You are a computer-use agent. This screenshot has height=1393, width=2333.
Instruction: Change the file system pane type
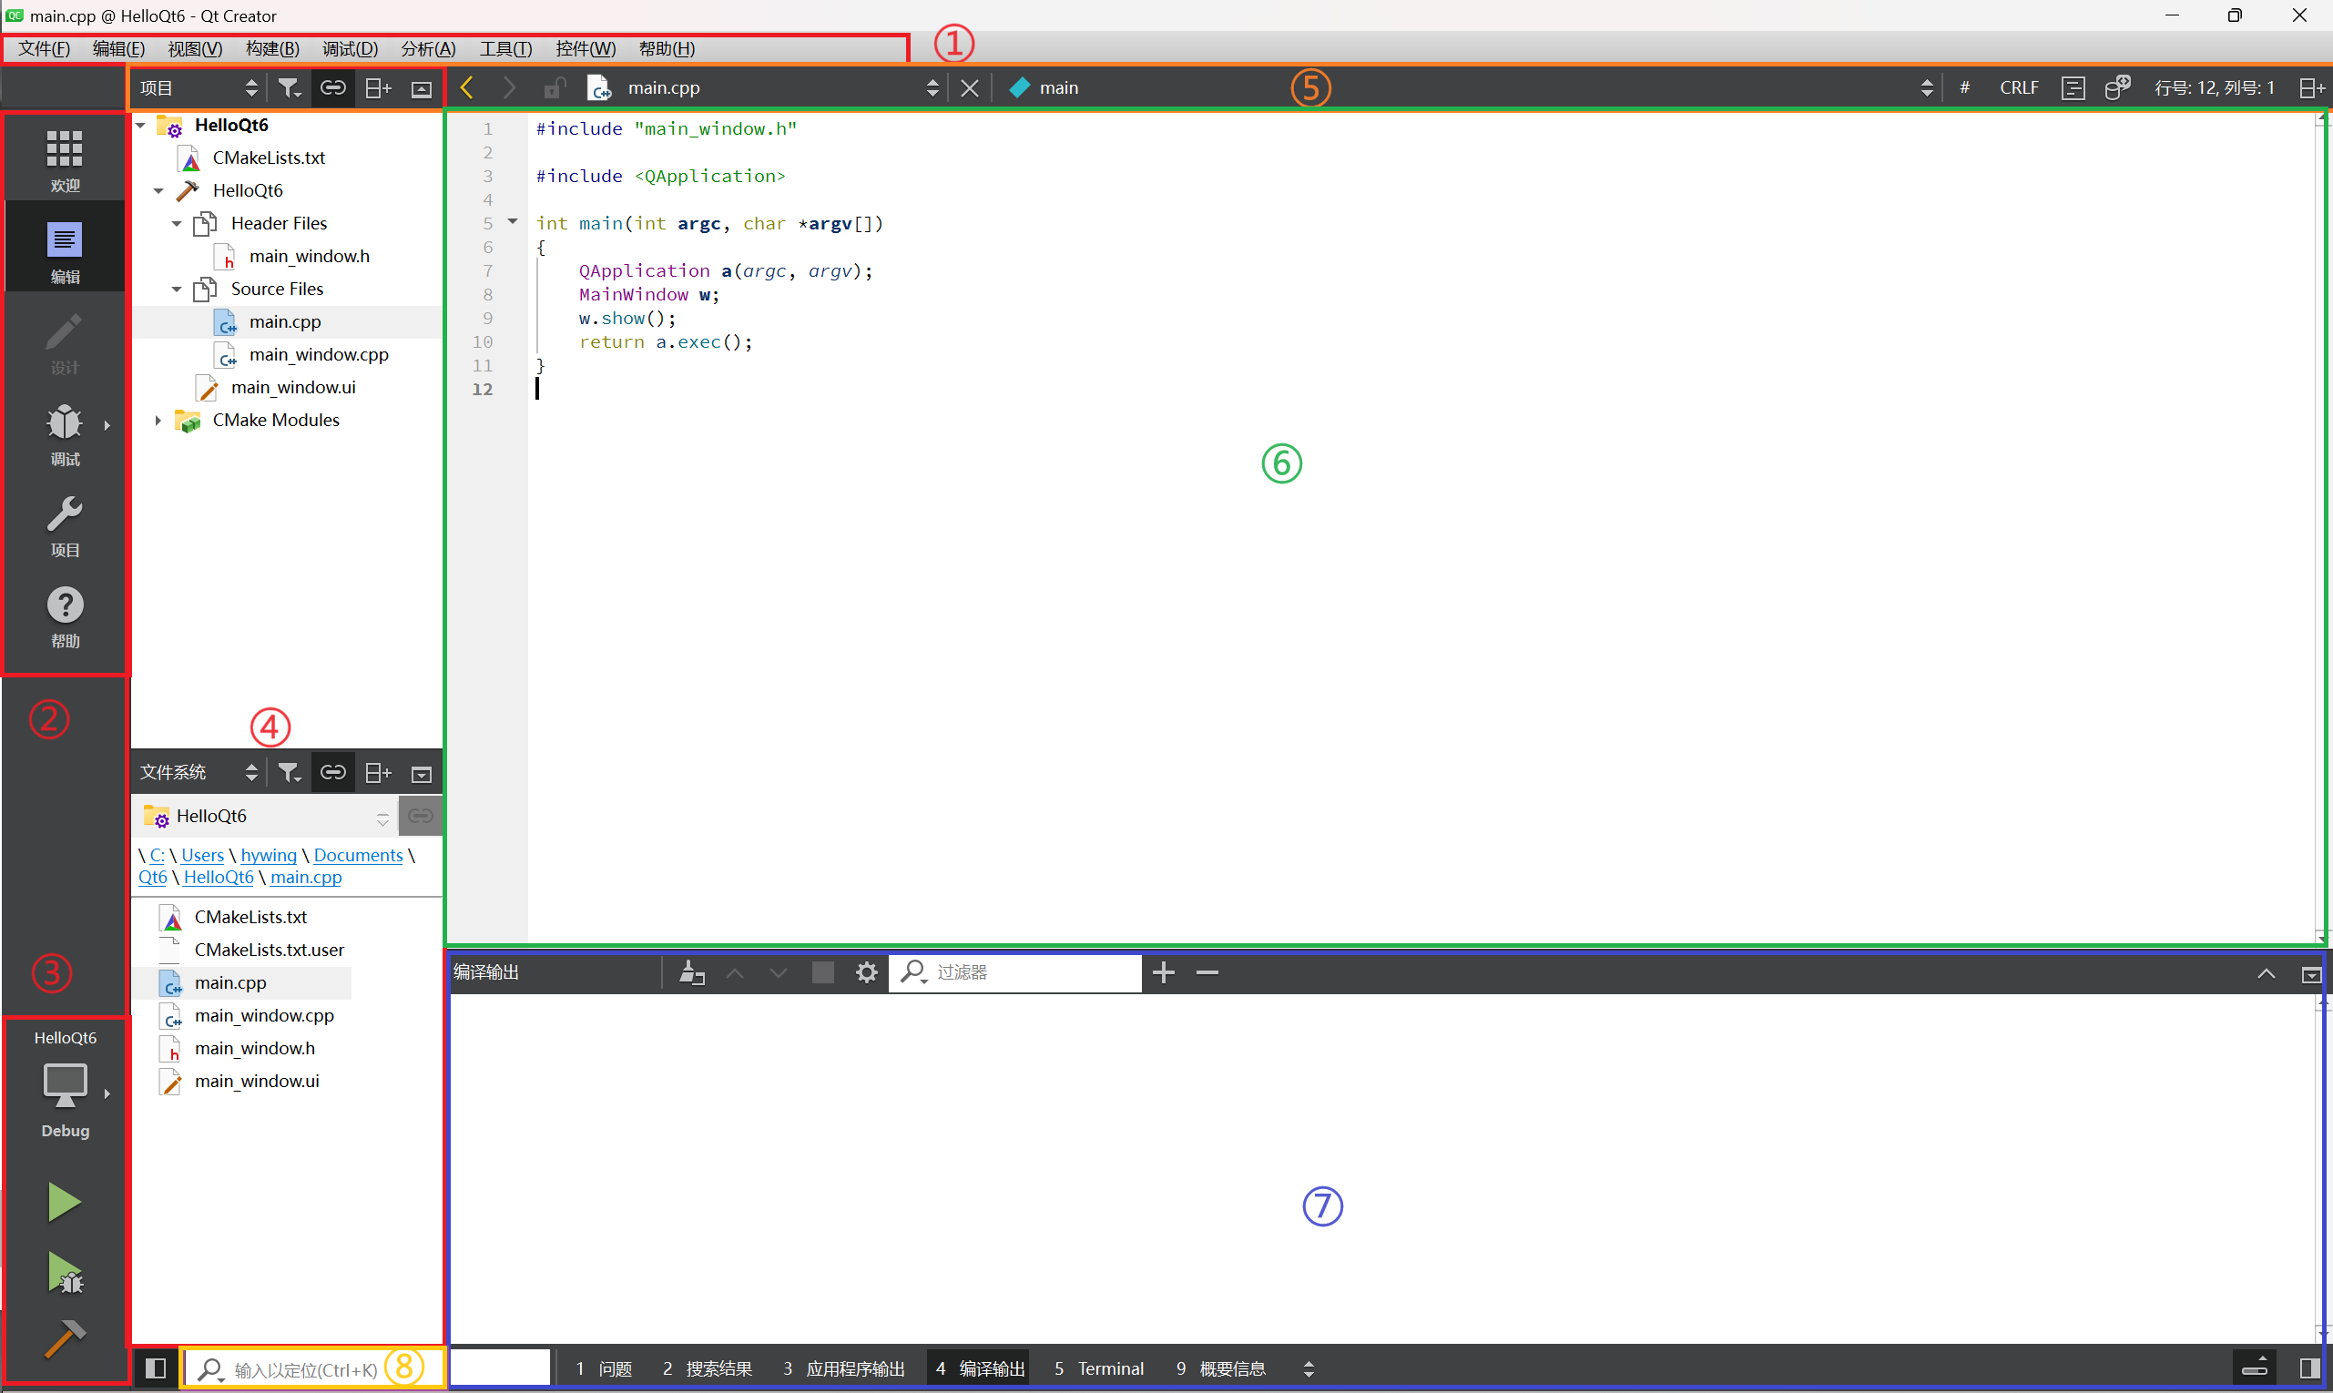click(x=199, y=773)
